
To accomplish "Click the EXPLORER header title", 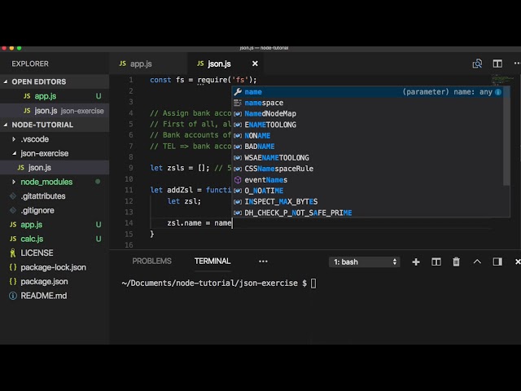I will pyautogui.click(x=30, y=64).
